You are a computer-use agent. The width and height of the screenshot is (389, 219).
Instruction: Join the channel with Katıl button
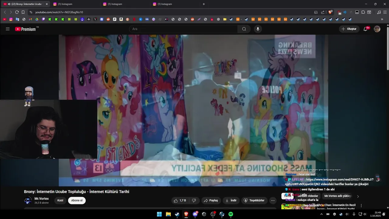[60, 200]
